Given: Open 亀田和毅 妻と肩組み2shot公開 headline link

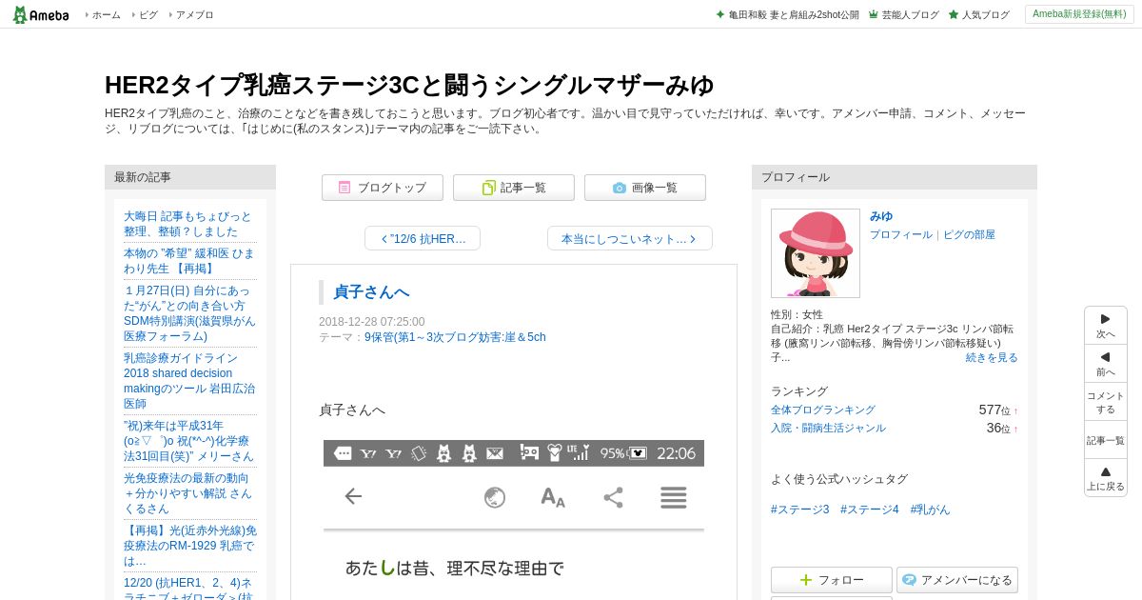Looking at the screenshot, I should click(794, 15).
